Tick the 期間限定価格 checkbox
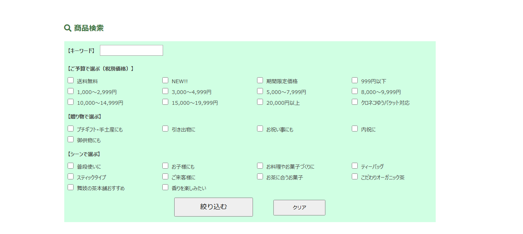This screenshot has width=523, height=234. point(260,80)
